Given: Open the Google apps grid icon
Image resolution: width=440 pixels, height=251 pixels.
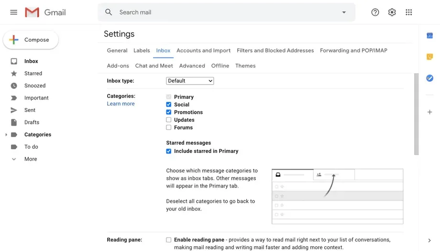Looking at the screenshot, I should 408,12.
